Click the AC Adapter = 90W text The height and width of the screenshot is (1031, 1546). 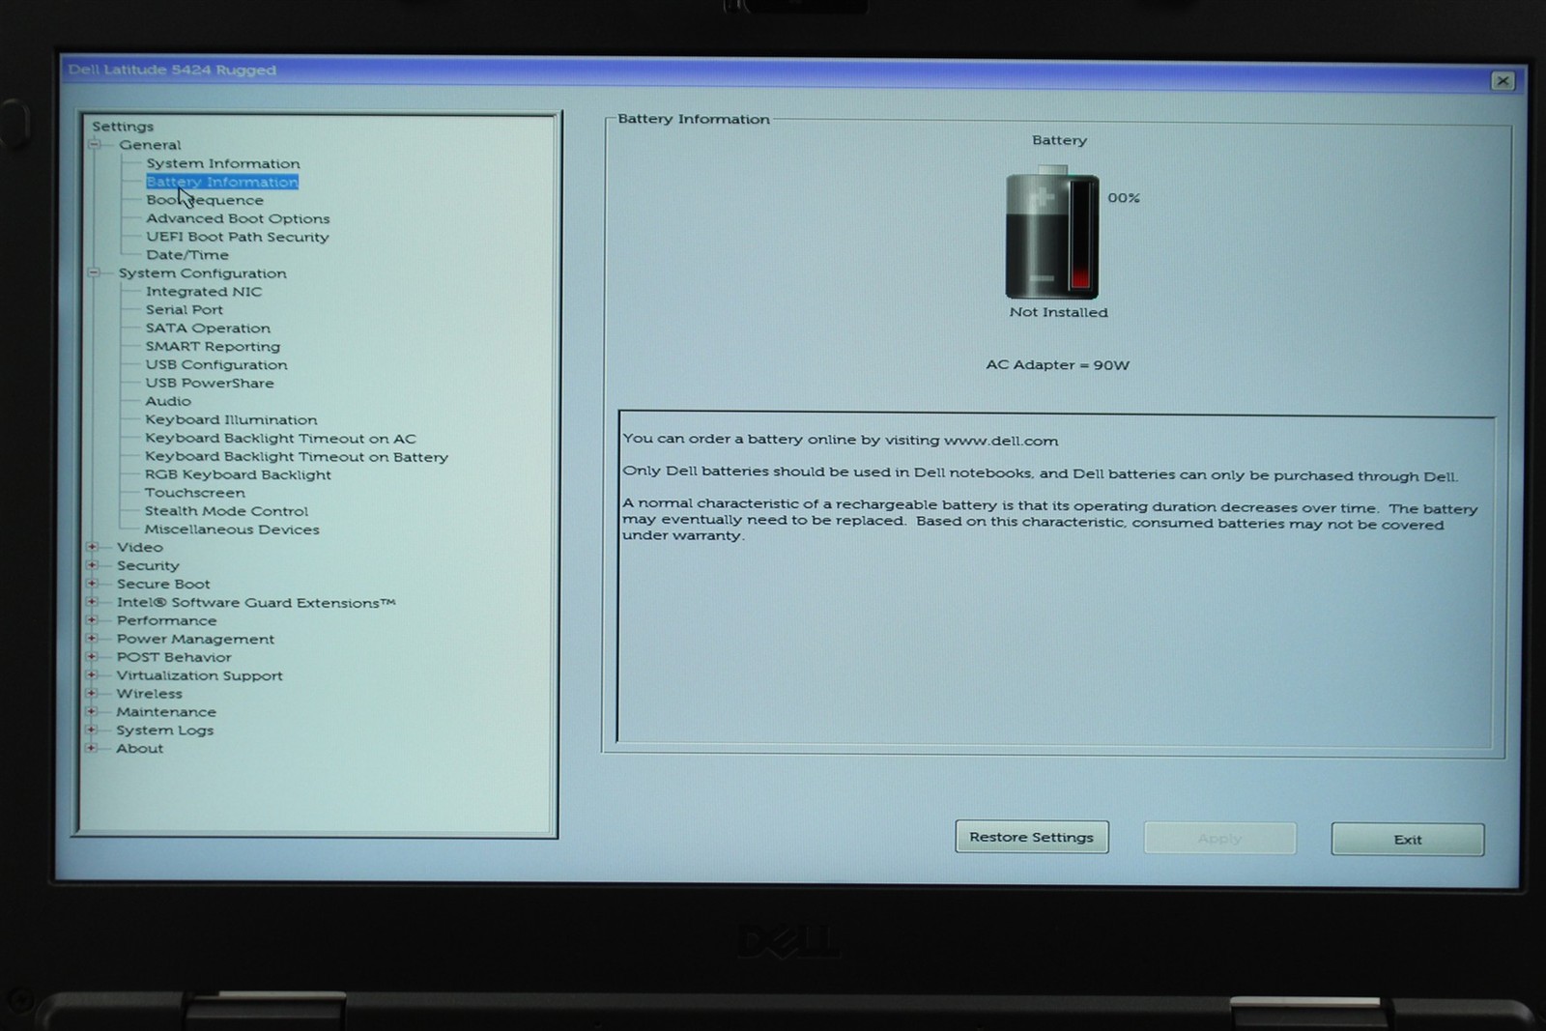coord(1057,365)
